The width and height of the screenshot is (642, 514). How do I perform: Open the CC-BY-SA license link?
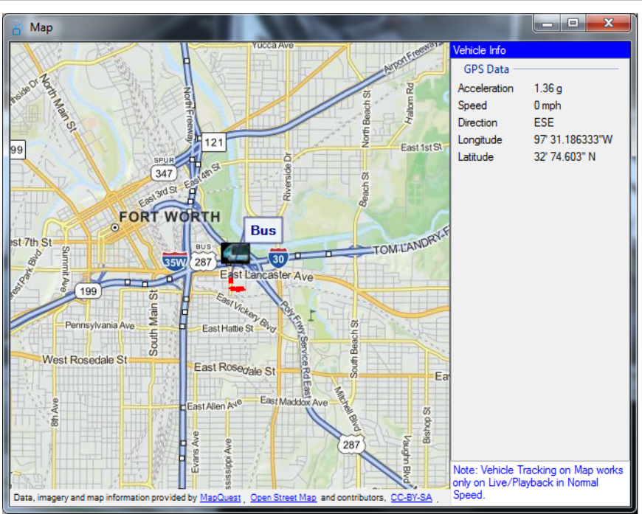pos(412,498)
